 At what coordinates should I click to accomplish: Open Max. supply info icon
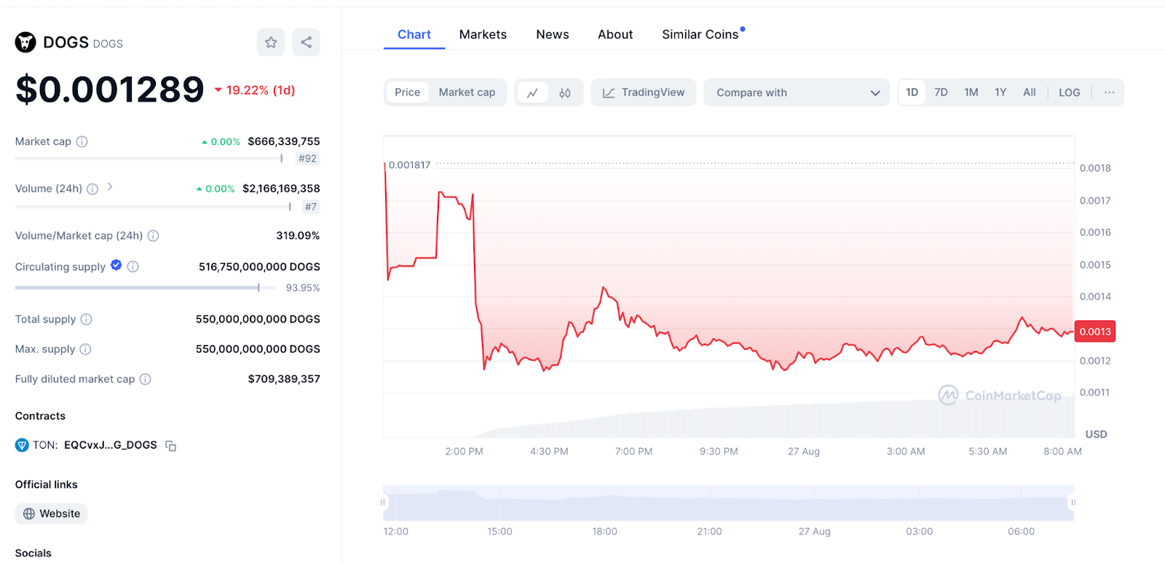pos(85,349)
